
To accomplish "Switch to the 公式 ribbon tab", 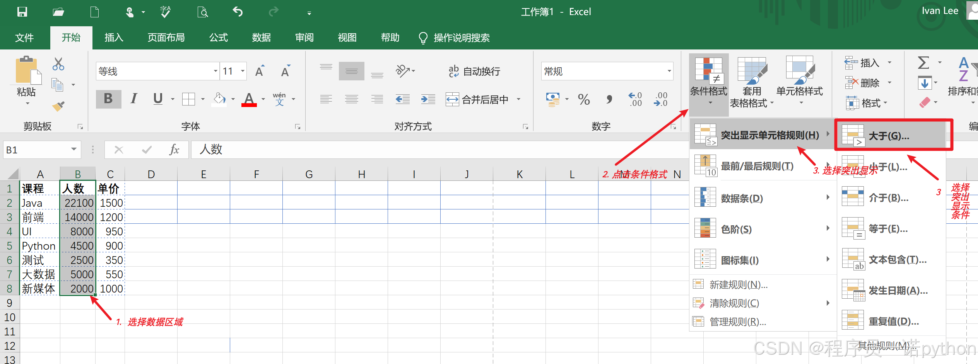I will pyautogui.click(x=219, y=38).
